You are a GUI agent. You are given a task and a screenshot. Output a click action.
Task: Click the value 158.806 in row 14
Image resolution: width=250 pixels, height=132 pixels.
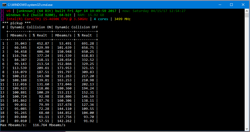(x=64, y=96)
